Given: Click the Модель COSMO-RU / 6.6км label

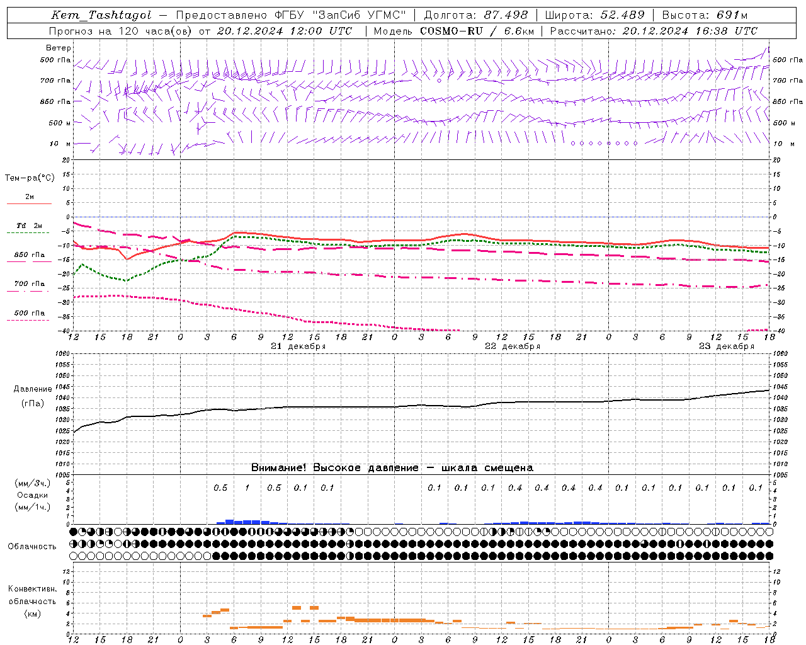Looking at the screenshot, I should coord(453,31).
